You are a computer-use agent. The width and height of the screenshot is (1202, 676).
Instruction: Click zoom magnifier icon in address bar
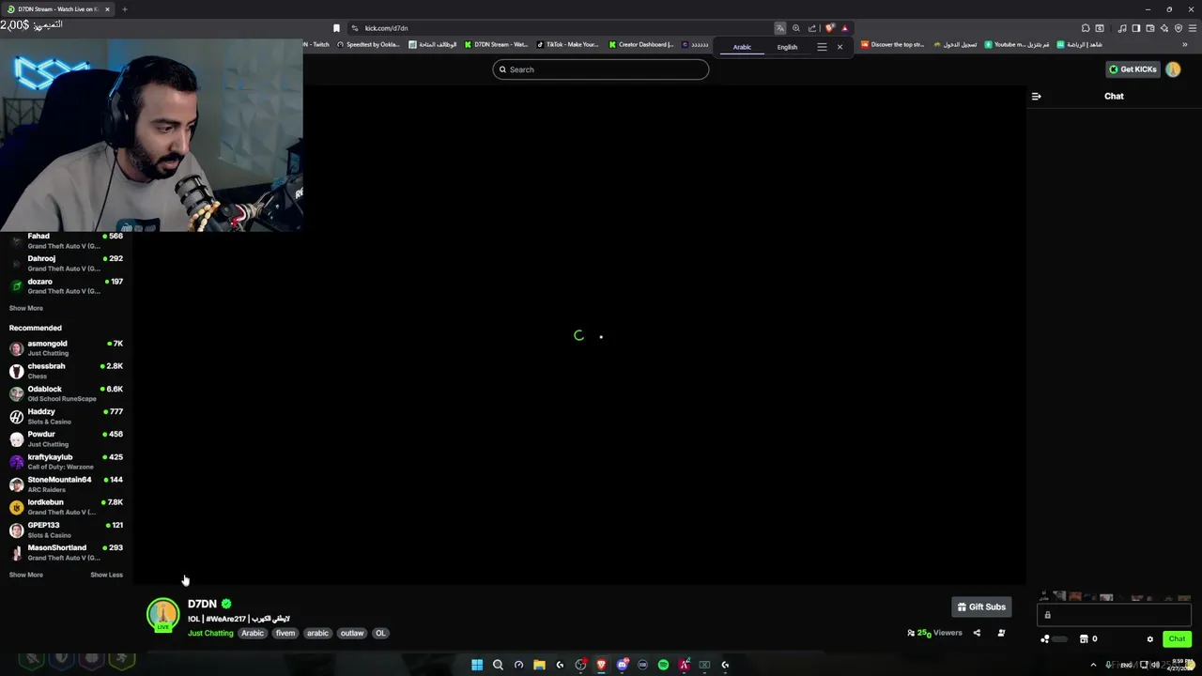[x=796, y=28]
